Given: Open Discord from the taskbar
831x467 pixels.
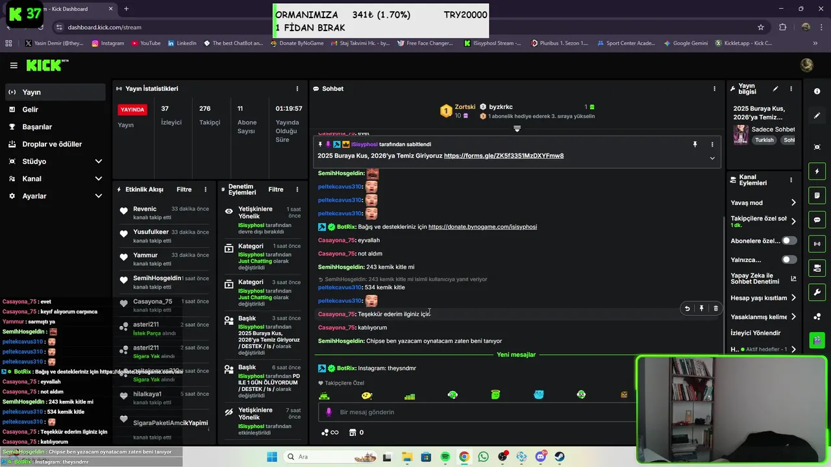Looking at the screenshot, I should pos(541,457).
